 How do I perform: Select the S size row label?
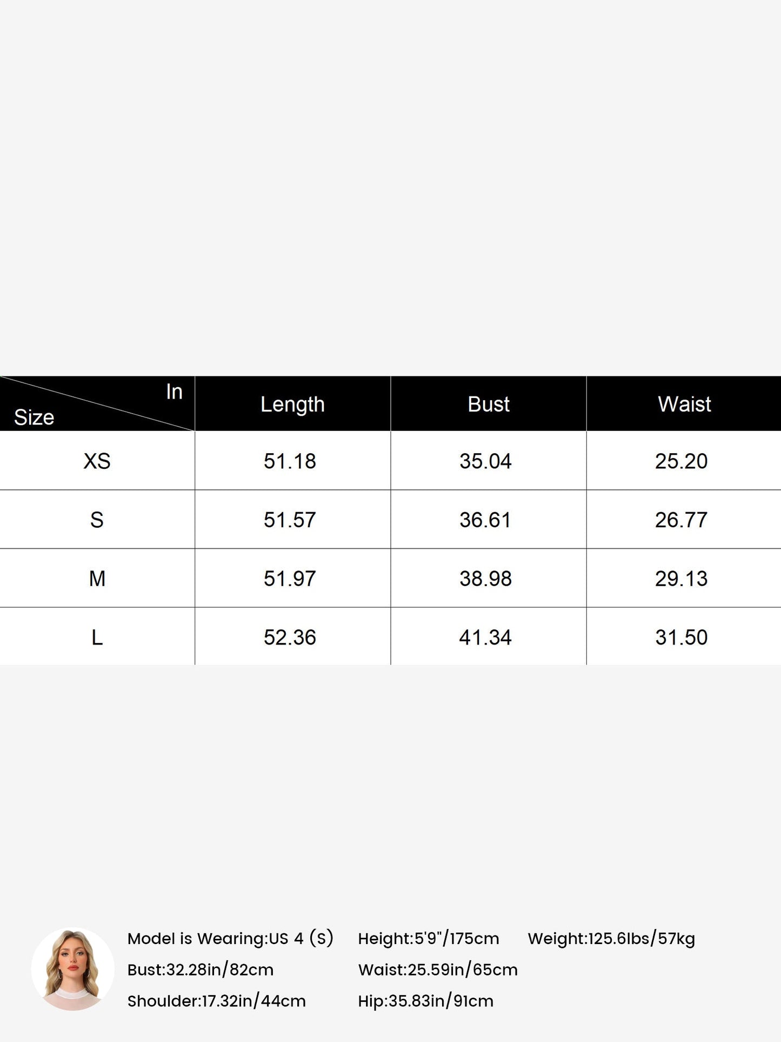click(97, 520)
